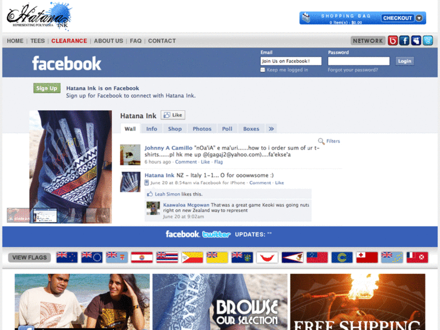The width and height of the screenshot is (440, 330).
Task: Open the Facebook network icon
Action: [x=404, y=41]
